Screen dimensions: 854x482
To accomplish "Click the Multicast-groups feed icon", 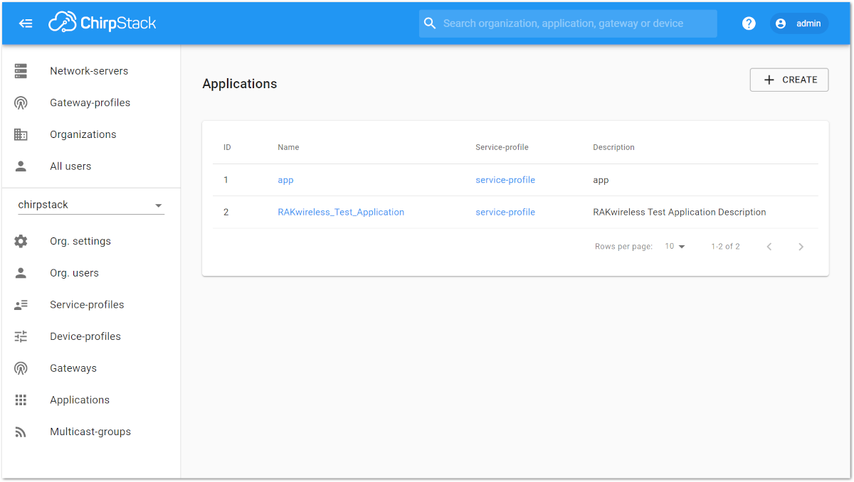I will (x=21, y=432).
